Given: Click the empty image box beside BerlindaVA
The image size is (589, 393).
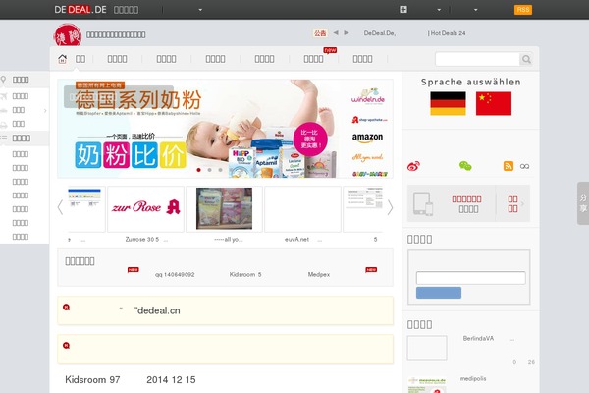Looking at the screenshot, I should (427, 348).
